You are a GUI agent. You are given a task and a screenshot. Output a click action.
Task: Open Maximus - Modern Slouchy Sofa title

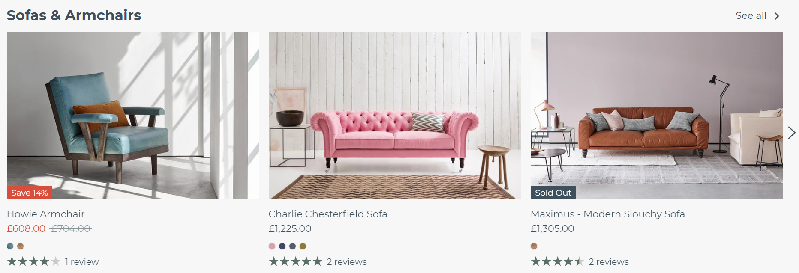point(607,214)
